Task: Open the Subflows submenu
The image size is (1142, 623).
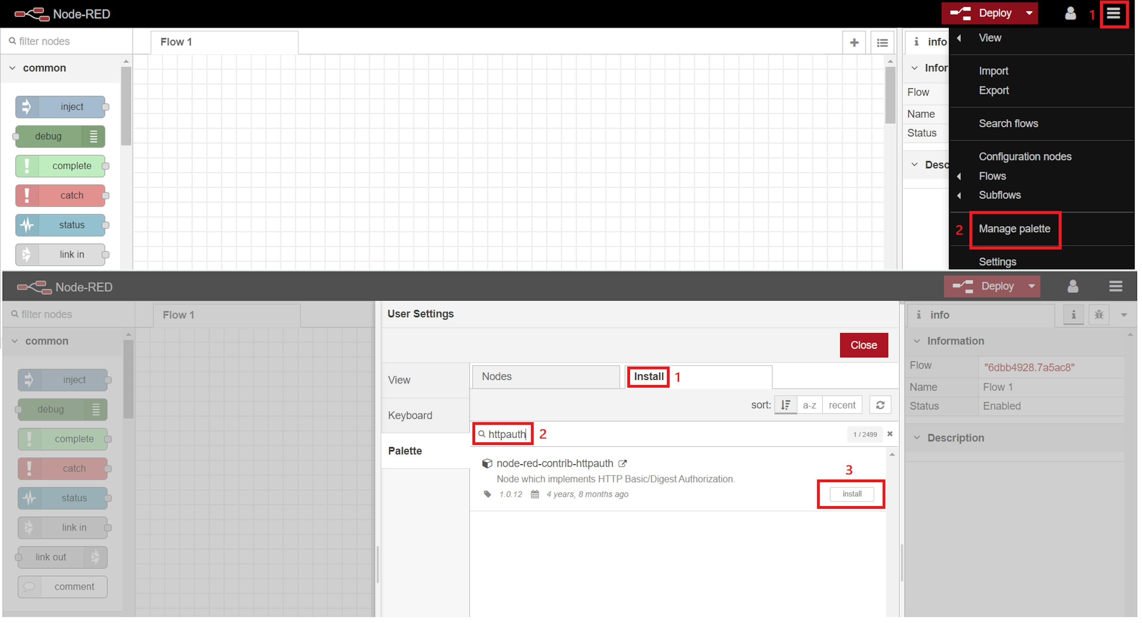Action: (x=1042, y=196)
